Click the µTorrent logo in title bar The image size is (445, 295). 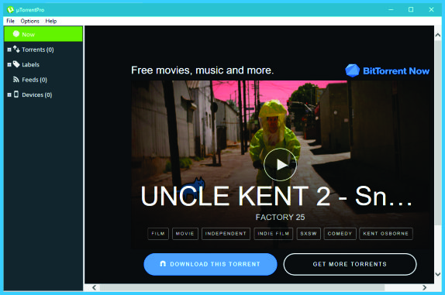point(11,9)
